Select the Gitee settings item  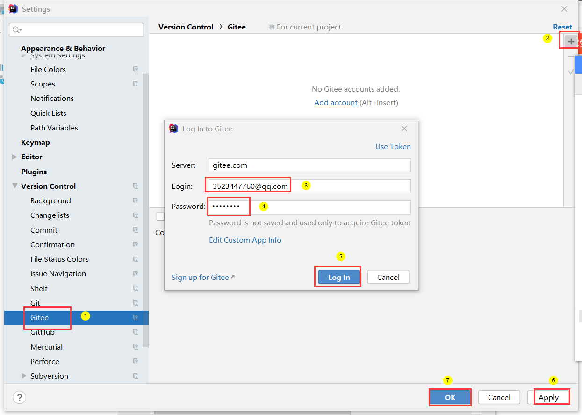pyautogui.click(x=39, y=318)
